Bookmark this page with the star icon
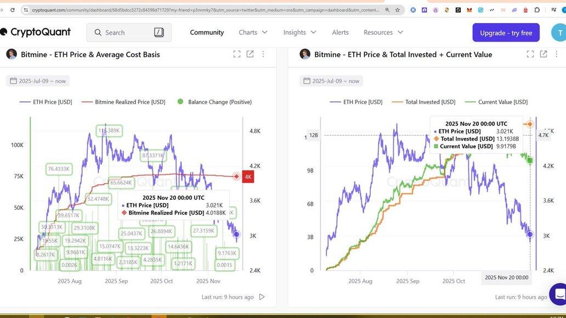The image size is (566, 318). [x=398, y=10]
